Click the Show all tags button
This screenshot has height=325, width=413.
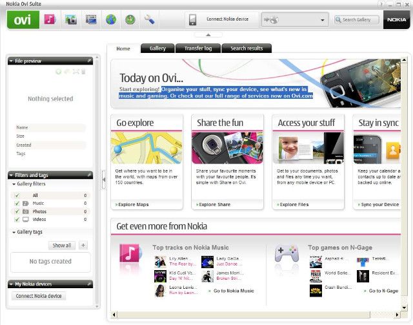(62, 246)
